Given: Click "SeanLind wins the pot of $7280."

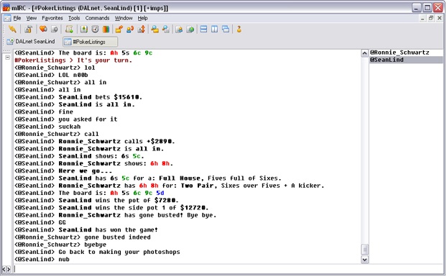Looking at the screenshot, I should click(x=119, y=200).
